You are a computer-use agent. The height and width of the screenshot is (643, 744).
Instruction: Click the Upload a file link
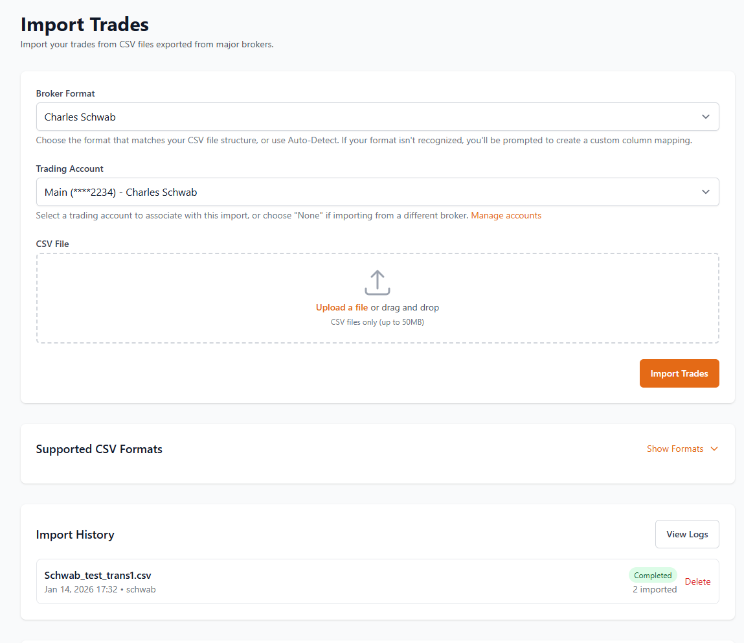(x=342, y=307)
